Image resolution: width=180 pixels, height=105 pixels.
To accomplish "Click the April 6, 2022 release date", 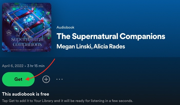I will pyautogui.click(x=13, y=66).
